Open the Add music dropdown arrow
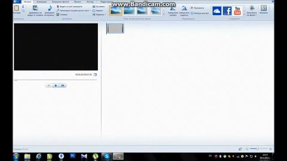The image size is (287, 161). coord(55,15)
